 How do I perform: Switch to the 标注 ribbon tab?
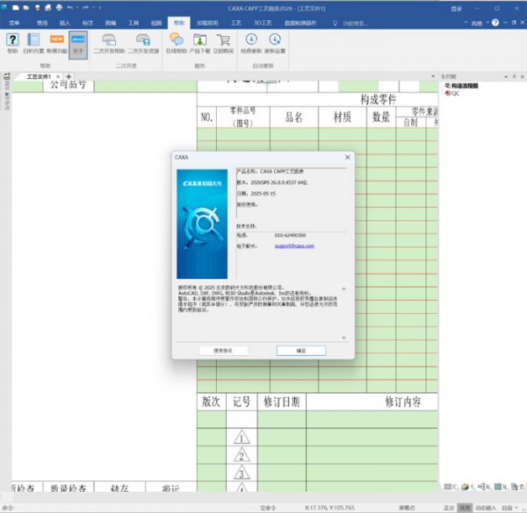click(x=87, y=23)
